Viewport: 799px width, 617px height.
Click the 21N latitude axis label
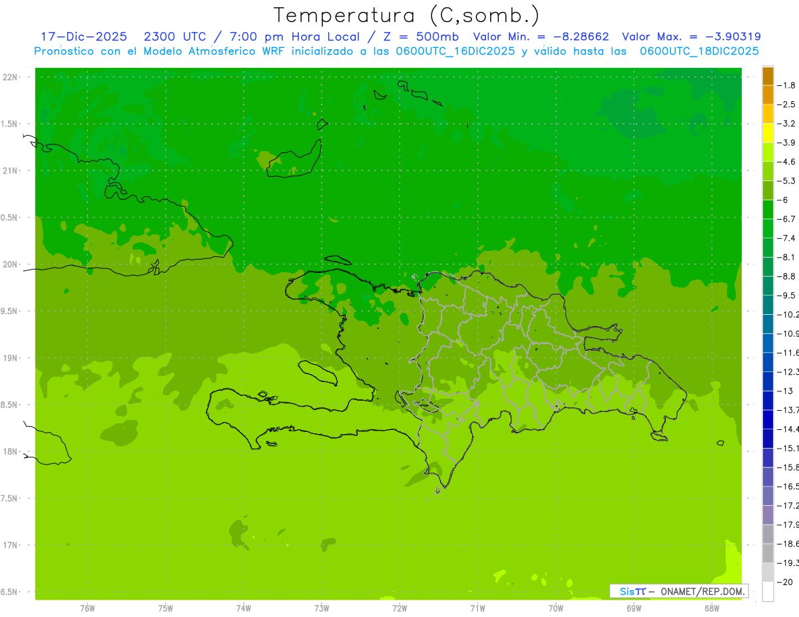pyautogui.click(x=10, y=170)
